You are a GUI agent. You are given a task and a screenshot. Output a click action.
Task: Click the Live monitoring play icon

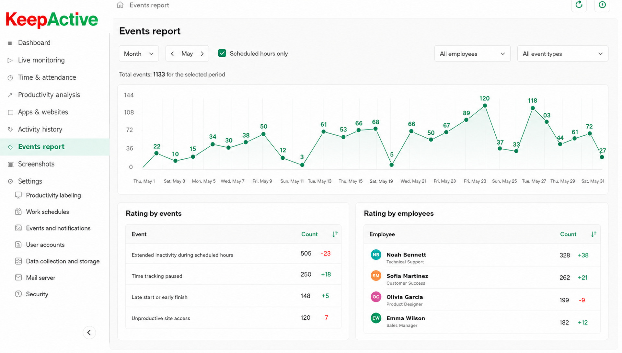pos(10,60)
